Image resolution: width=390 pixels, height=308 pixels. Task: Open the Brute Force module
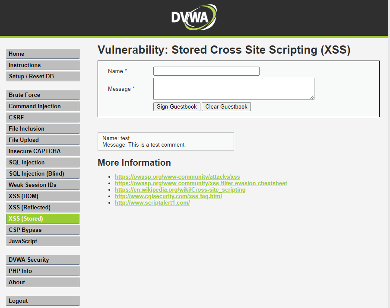click(x=43, y=95)
